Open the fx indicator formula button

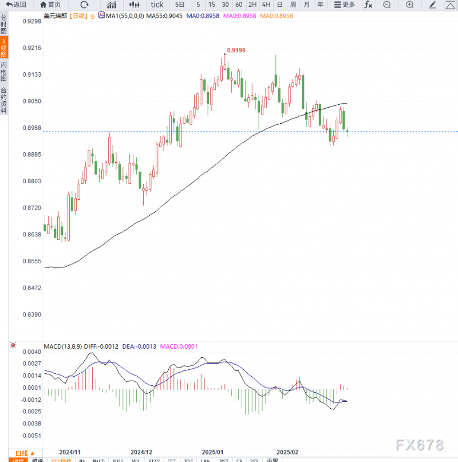(x=369, y=5)
